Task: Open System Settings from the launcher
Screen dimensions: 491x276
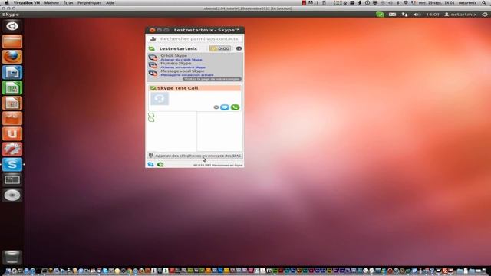Action: point(12,149)
